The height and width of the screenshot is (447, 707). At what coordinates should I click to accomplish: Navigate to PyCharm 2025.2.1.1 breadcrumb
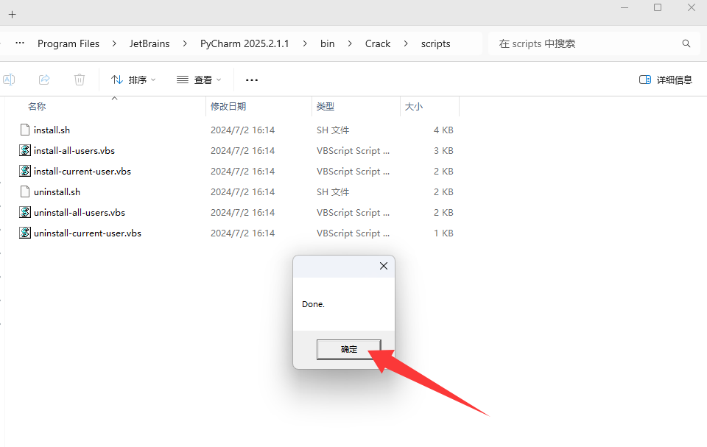click(245, 43)
